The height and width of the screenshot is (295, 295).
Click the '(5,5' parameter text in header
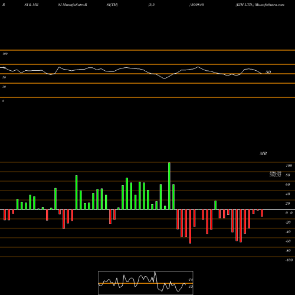point(152,5)
